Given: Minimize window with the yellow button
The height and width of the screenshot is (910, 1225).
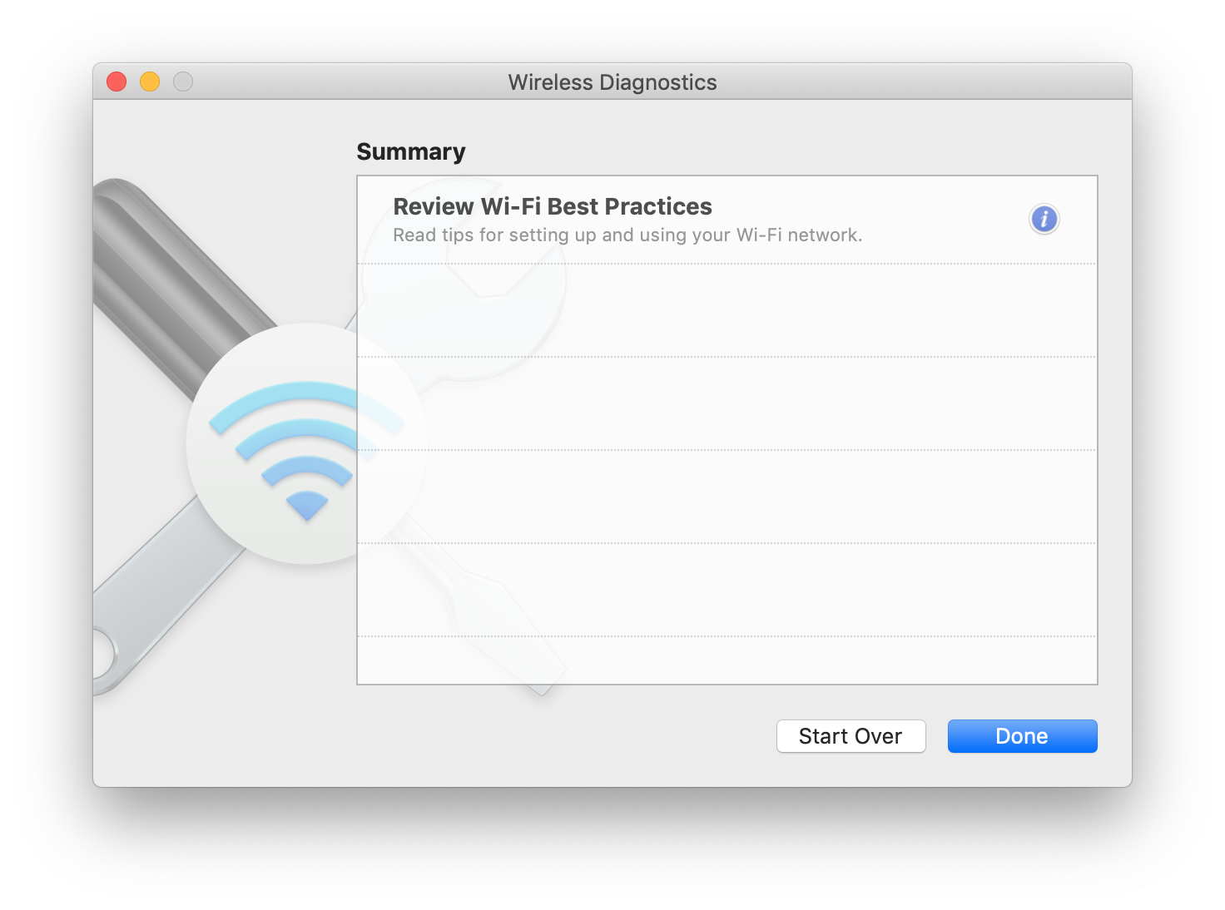Looking at the screenshot, I should (x=150, y=82).
